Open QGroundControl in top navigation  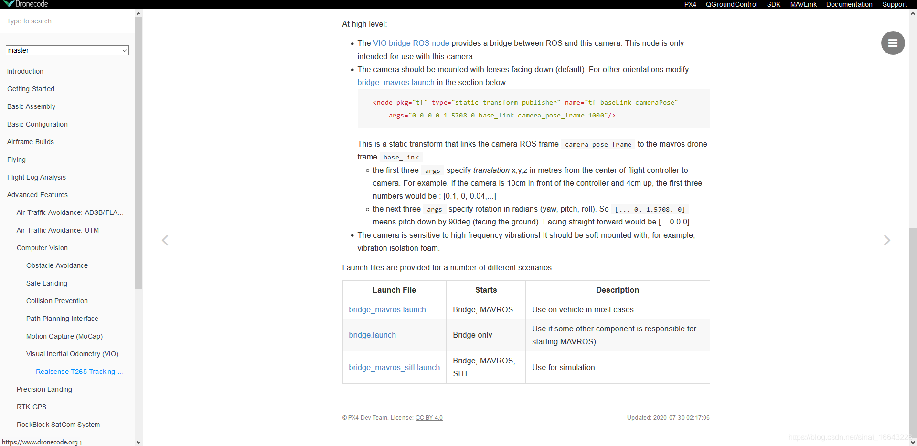click(731, 4)
